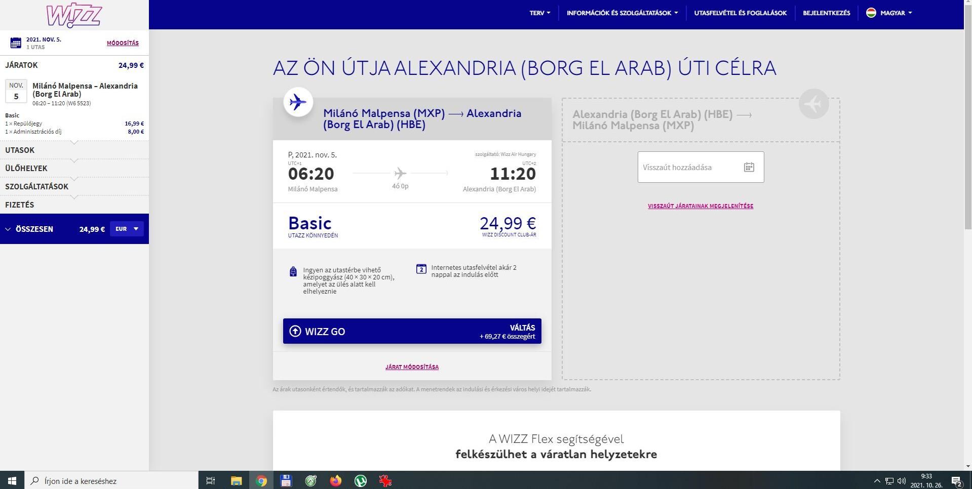Click the WIZZ GO upgrade arrow icon
972x489 pixels.
[x=295, y=331]
